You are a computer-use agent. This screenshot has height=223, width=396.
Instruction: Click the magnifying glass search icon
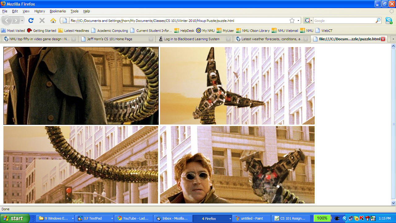[x=378, y=21]
